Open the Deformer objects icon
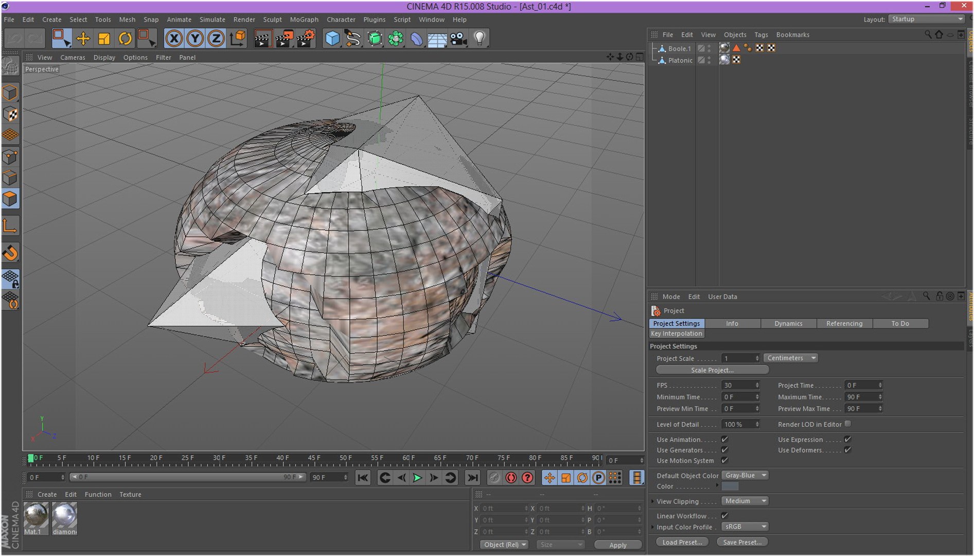 click(x=416, y=39)
